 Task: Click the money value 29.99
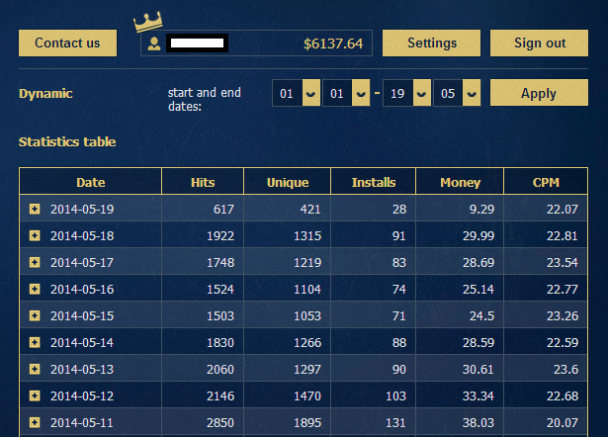pos(478,235)
